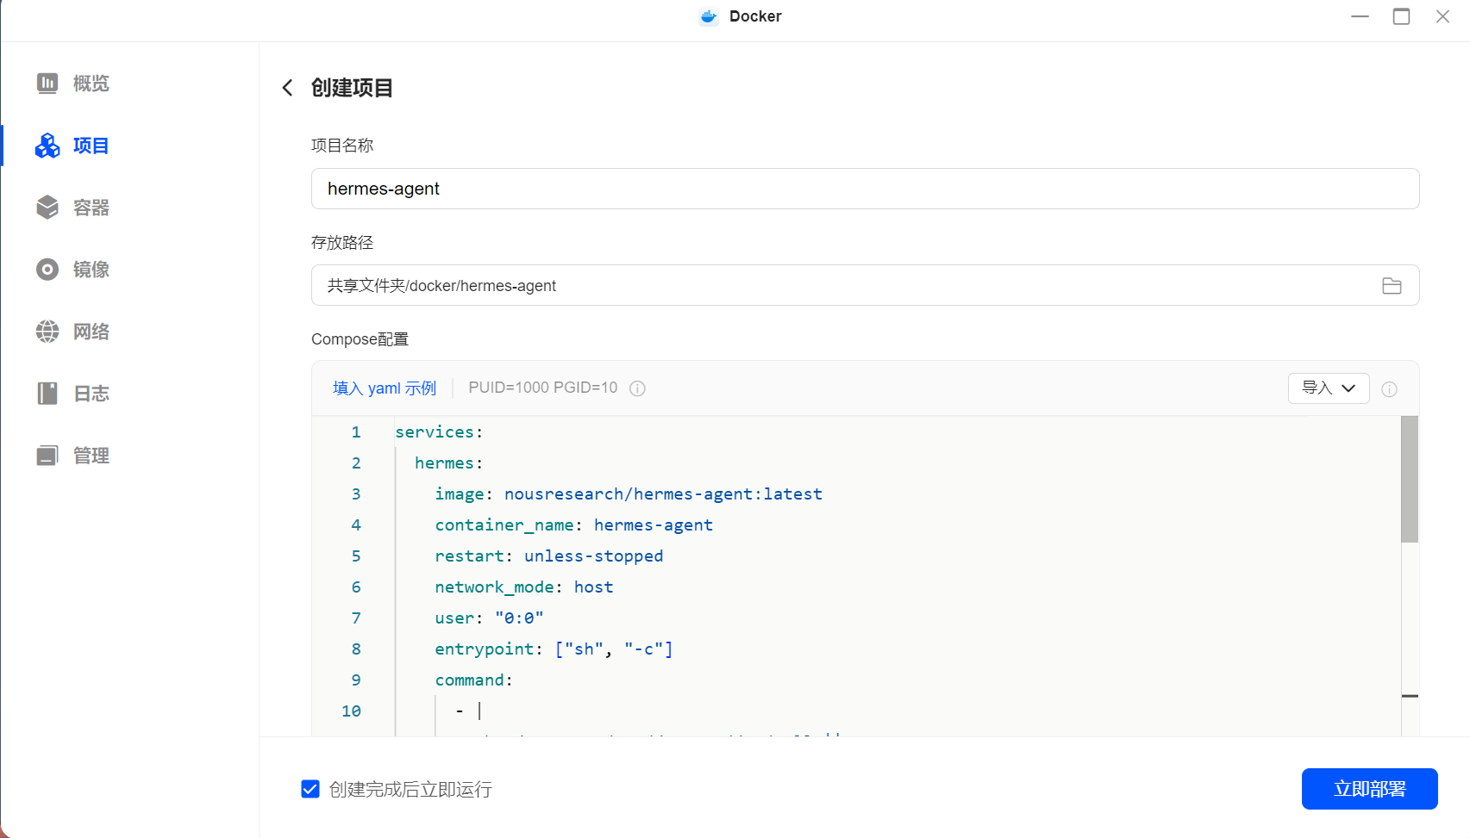
Task: Click the Compose editor vertical scrollbar thumb
Action: click(1410, 479)
